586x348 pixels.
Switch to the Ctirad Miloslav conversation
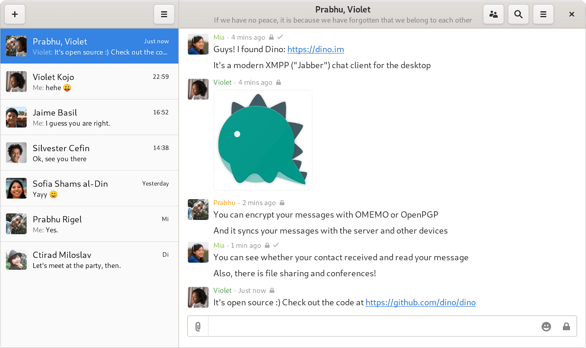[89, 260]
